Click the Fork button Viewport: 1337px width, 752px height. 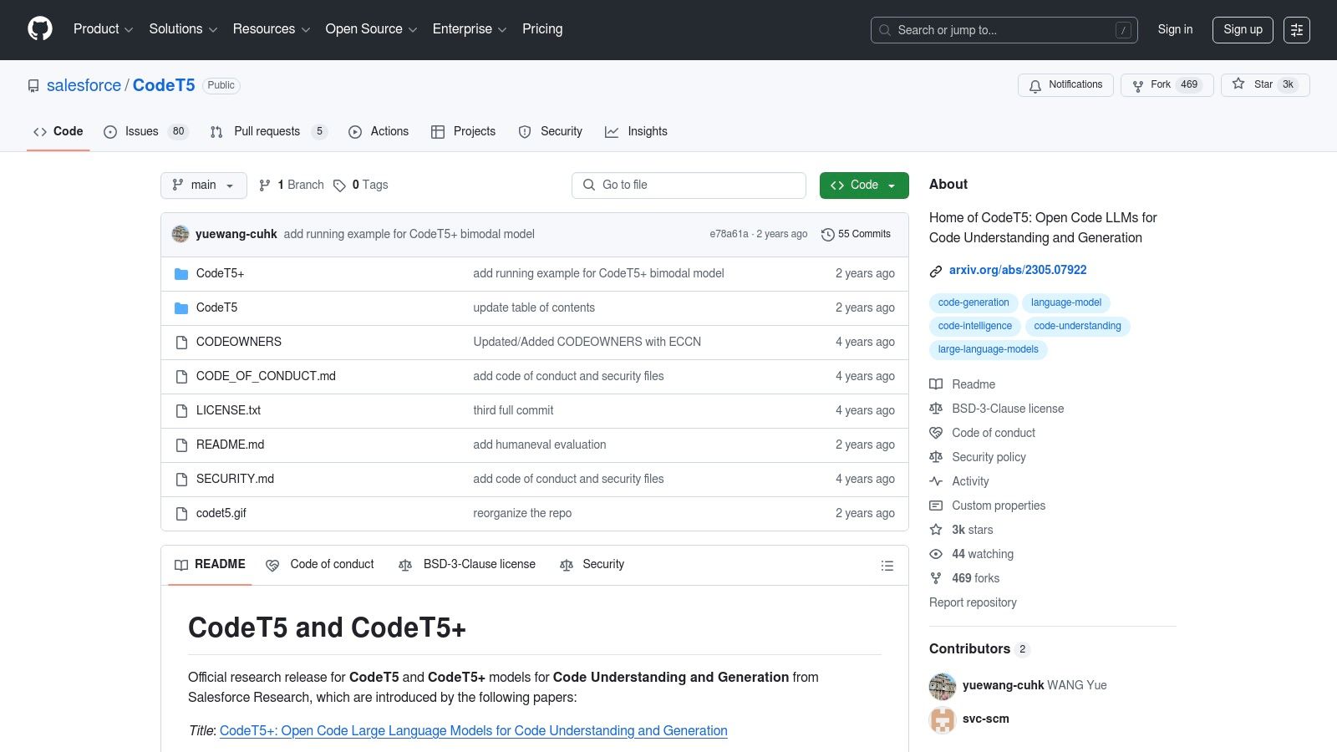coord(1167,85)
